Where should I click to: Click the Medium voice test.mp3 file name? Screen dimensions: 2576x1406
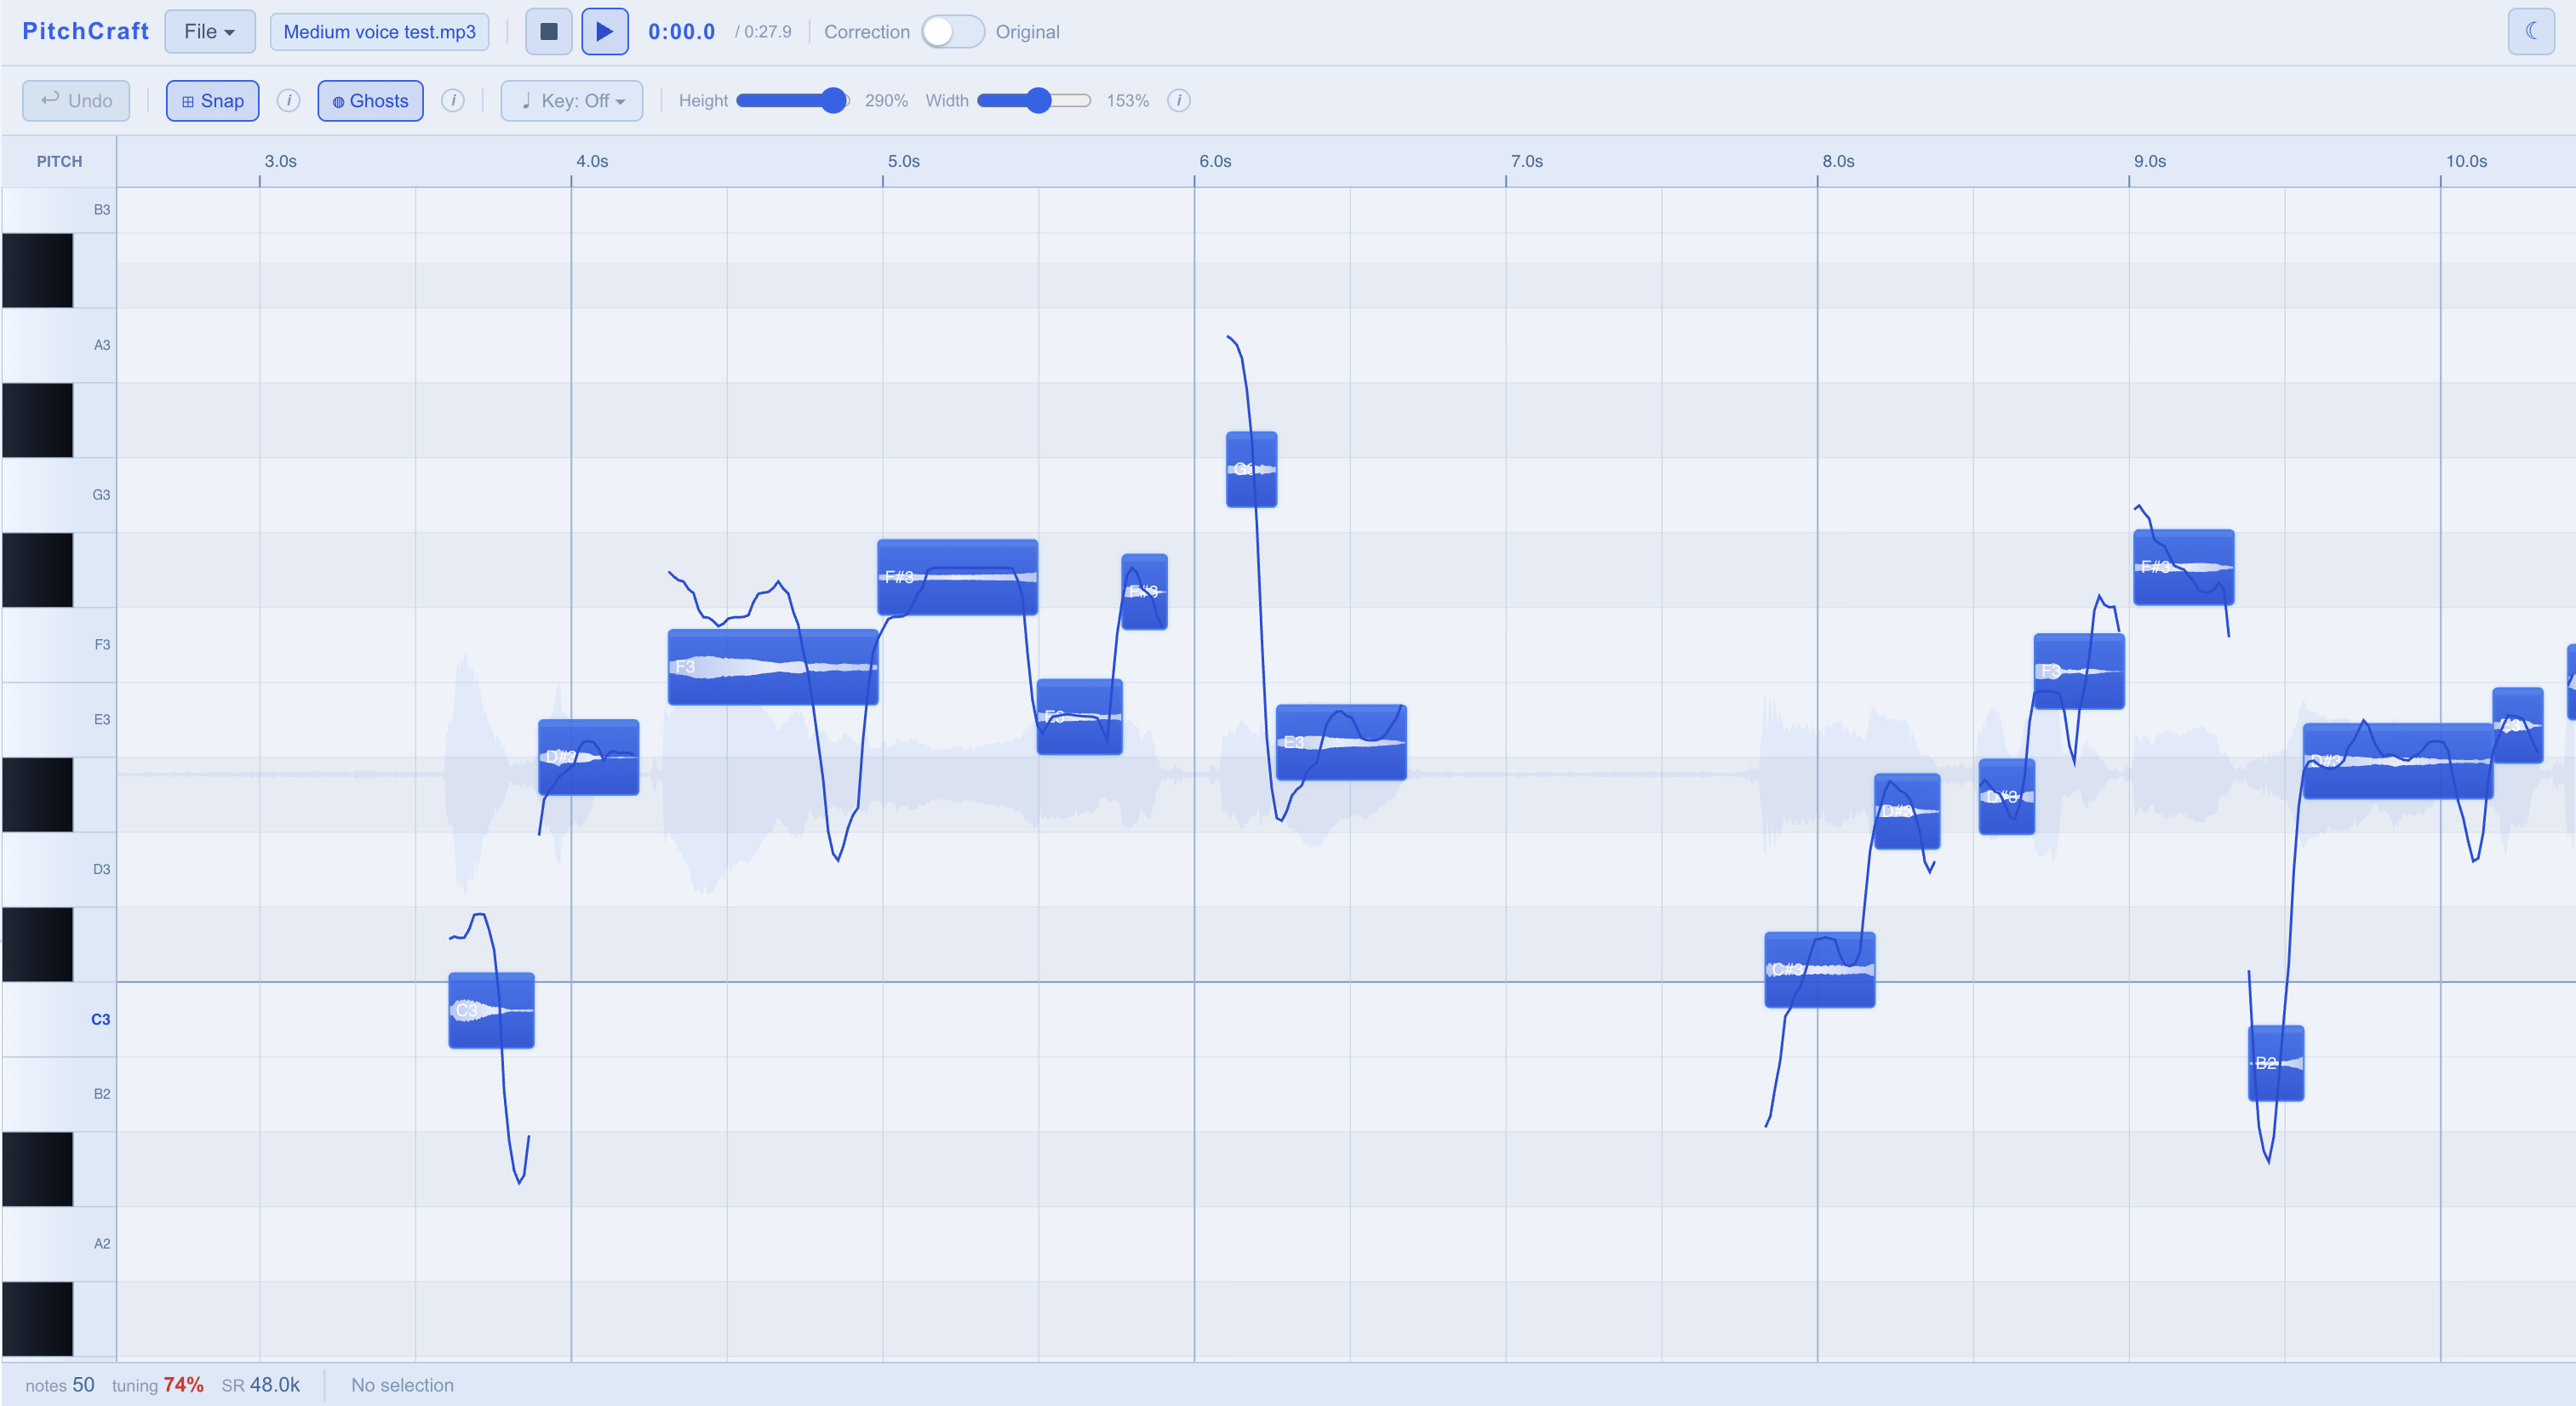[x=380, y=32]
